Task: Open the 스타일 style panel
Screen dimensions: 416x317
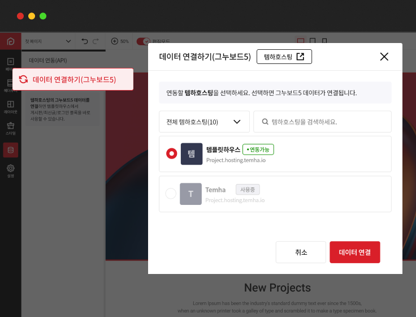Action: 11,128
